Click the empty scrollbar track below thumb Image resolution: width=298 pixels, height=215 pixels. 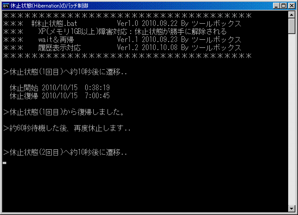click(291, 120)
